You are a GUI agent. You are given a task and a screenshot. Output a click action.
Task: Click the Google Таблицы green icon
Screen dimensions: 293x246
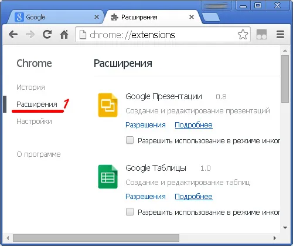click(x=108, y=177)
